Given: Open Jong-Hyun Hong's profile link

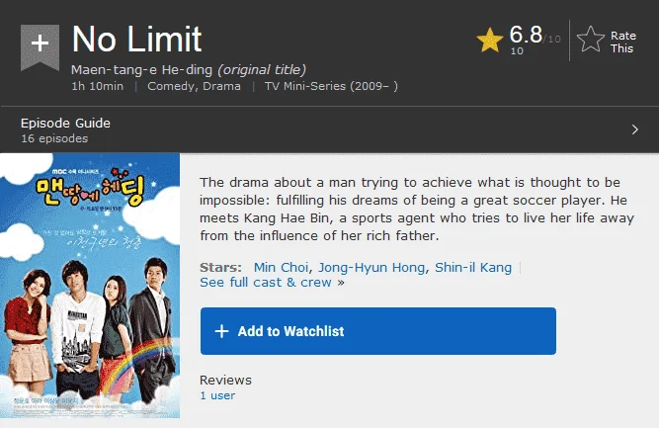Looking at the screenshot, I should click(371, 268).
